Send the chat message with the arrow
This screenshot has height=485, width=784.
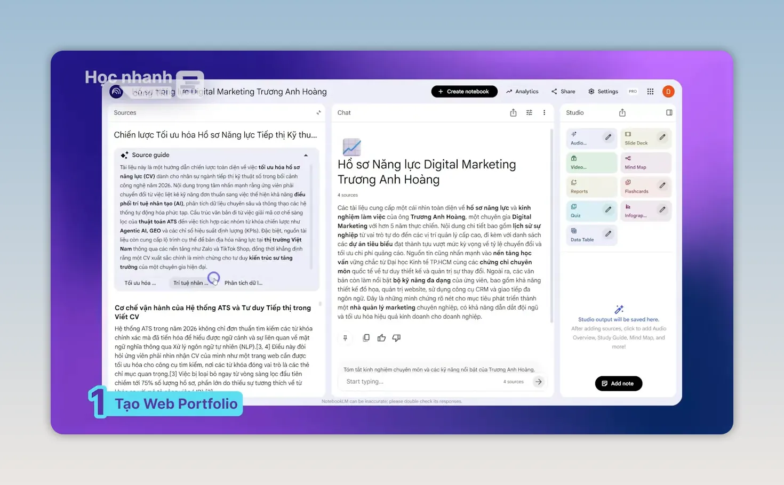[539, 382]
